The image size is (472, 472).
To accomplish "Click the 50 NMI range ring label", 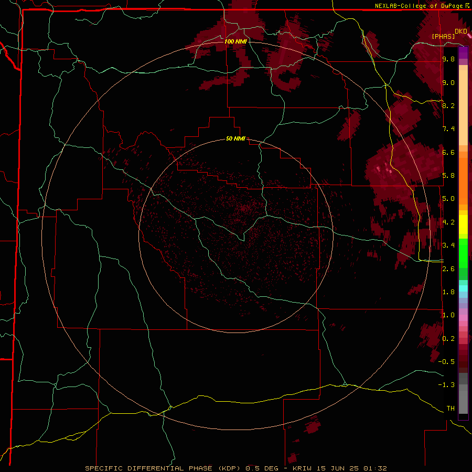I will pos(235,139).
